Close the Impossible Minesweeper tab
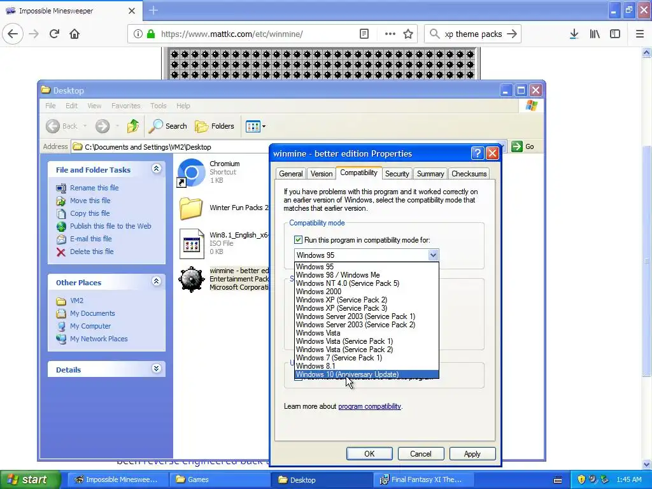The image size is (652, 489). (131, 11)
